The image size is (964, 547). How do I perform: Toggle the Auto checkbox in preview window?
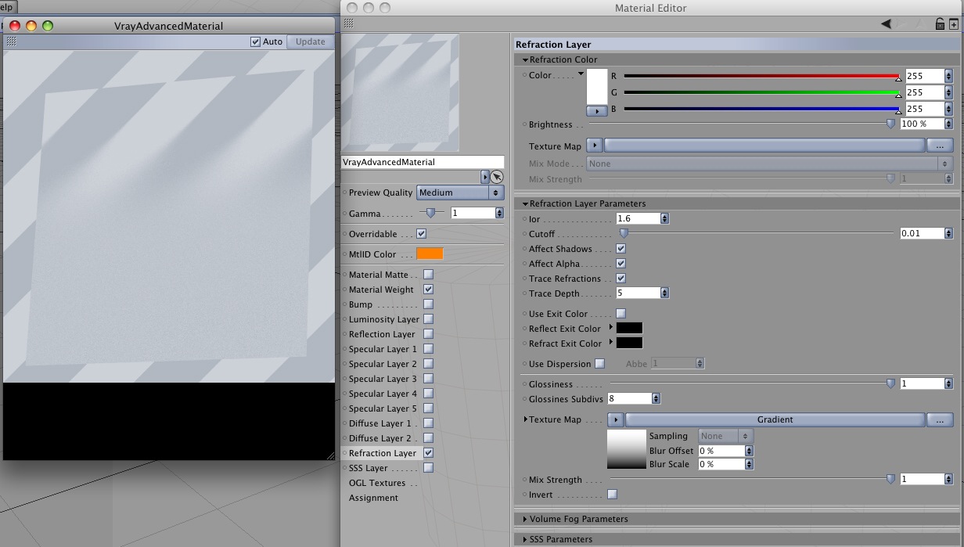click(255, 41)
